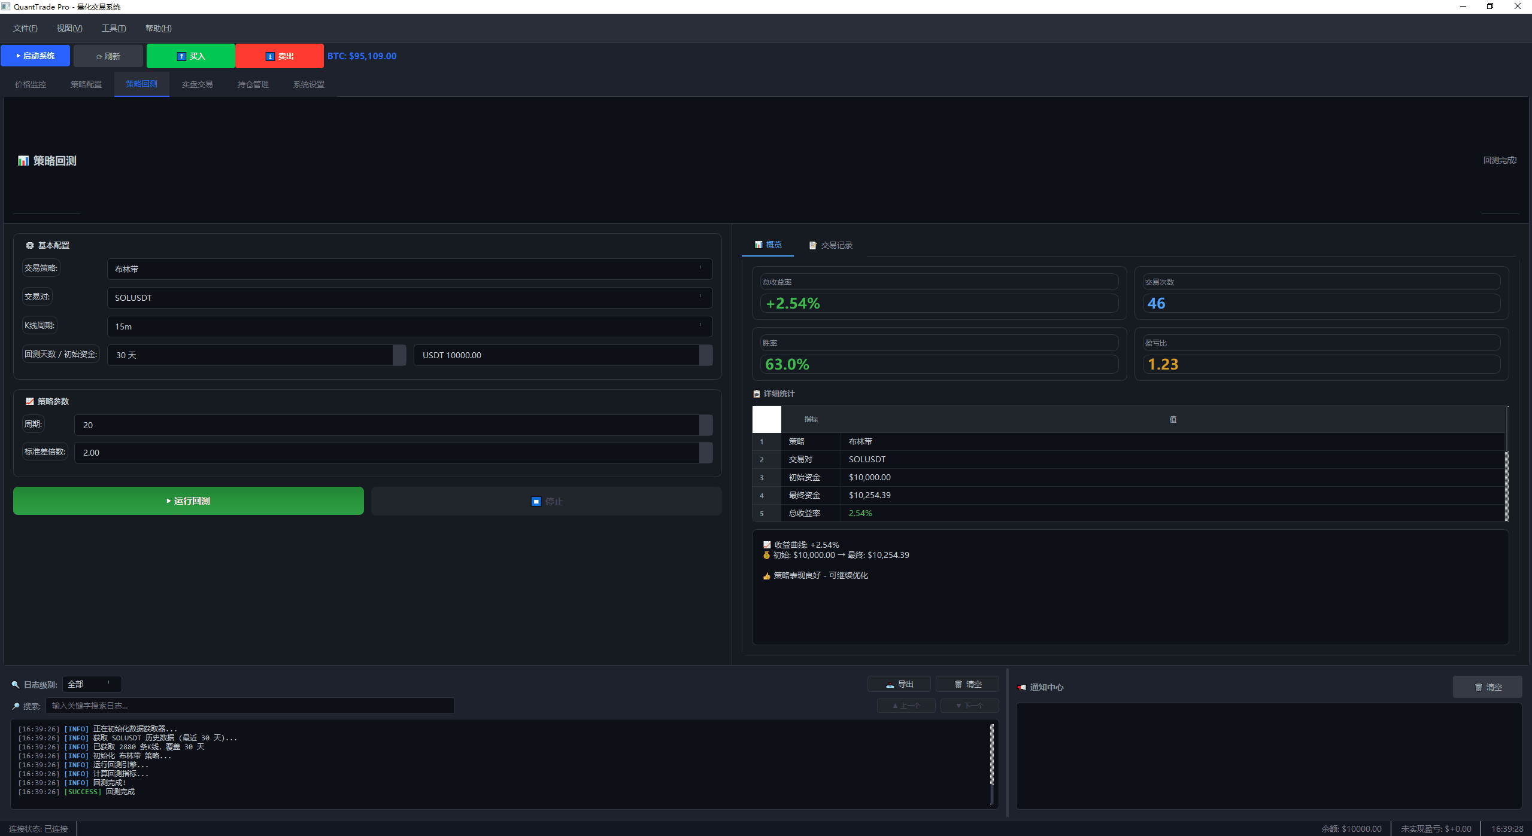The image size is (1532, 836).
Task: Click the 导出 export log button
Action: point(899,684)
